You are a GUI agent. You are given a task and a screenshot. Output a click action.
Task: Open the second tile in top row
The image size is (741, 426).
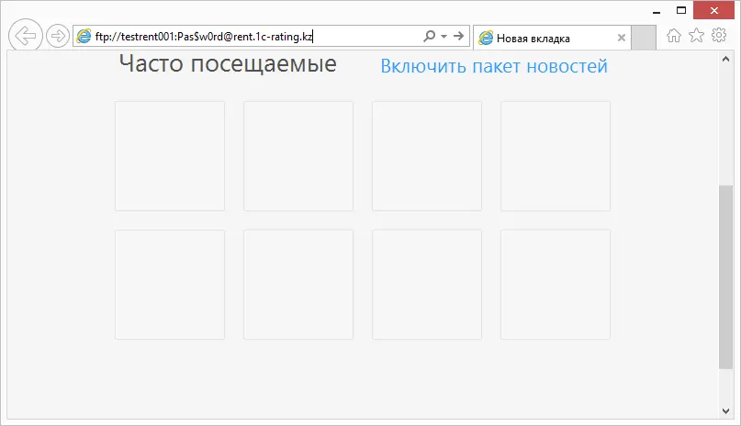[x=298, y=156]
